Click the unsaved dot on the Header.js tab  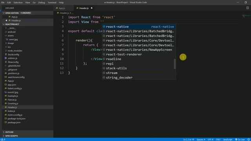[x=91, y=8]
